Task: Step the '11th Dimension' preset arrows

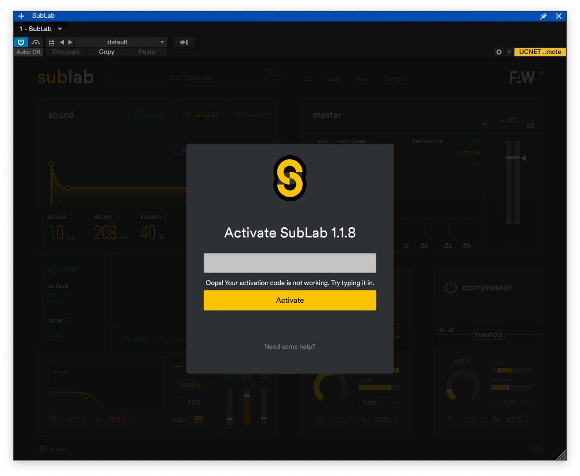Action: click(x=270, y=78)
